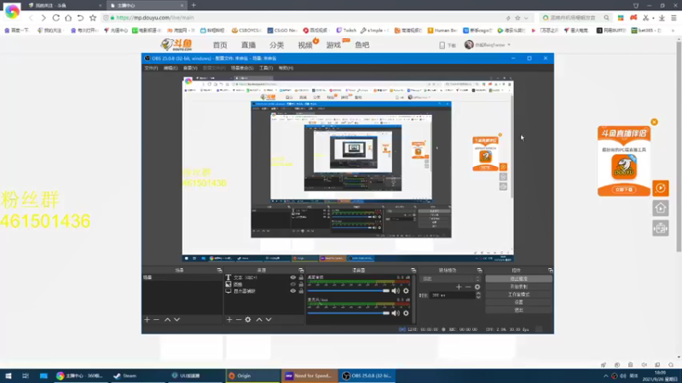Pop out OBS sources panel dock icon
Viewport: 682px width, 383px height.
(x=301, y=270)
